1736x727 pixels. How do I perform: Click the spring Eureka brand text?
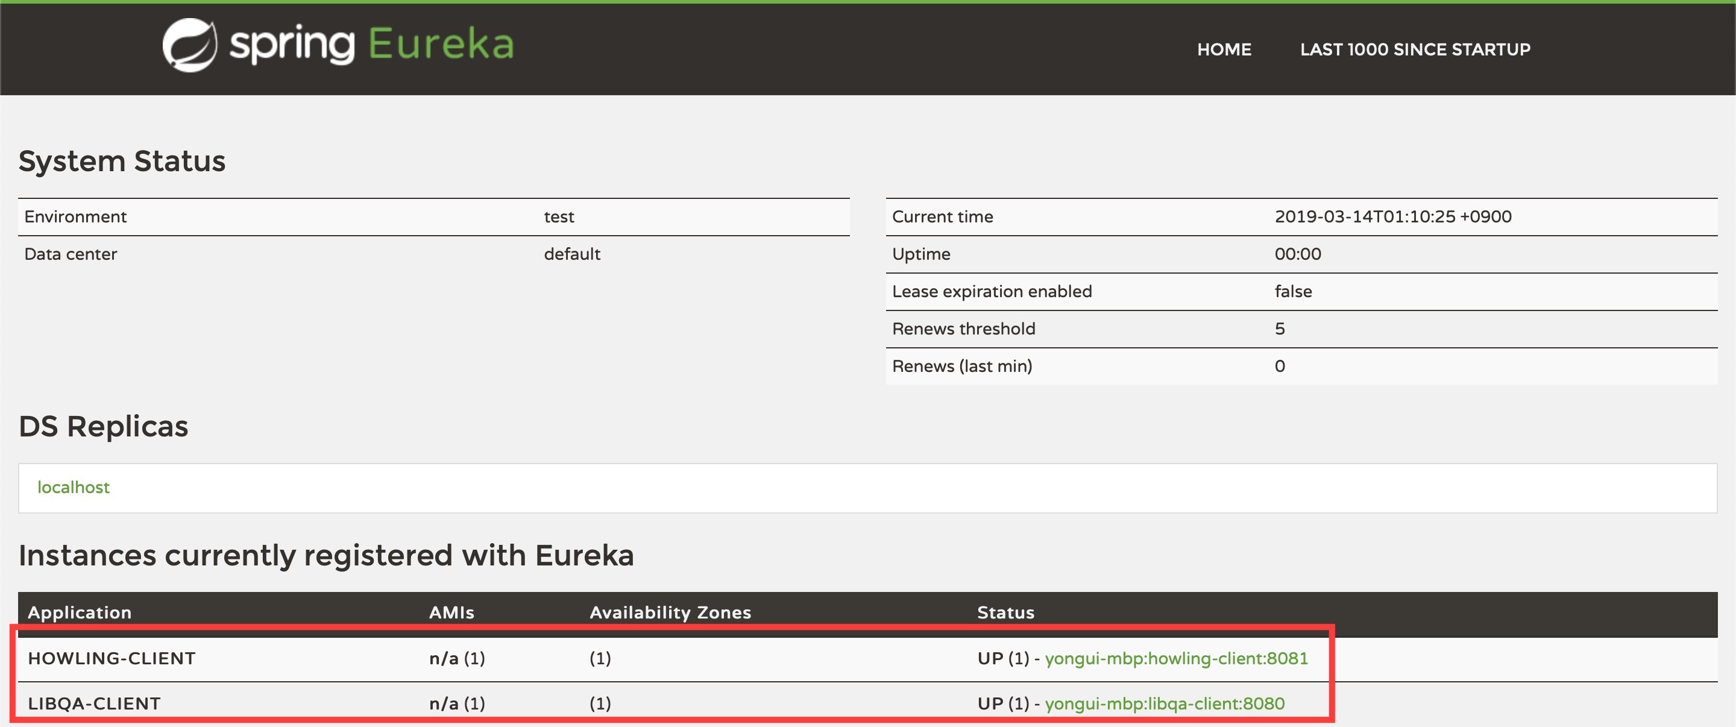(372, 45)
